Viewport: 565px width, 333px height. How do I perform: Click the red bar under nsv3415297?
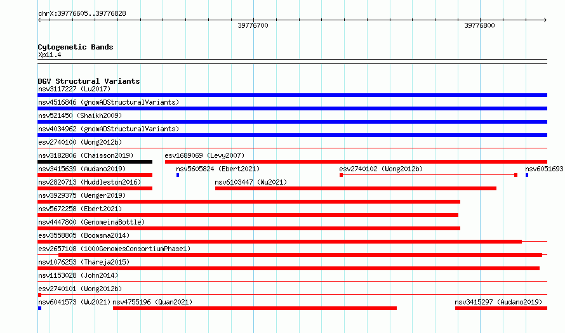pyautogui.click(x=502, y=308)
